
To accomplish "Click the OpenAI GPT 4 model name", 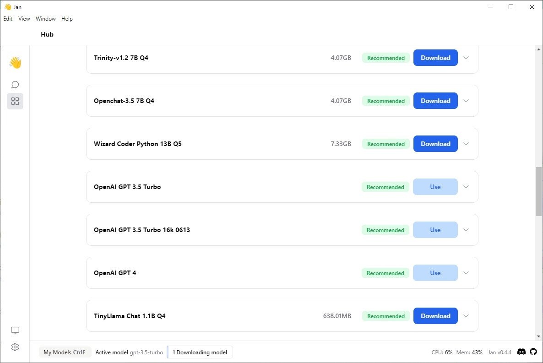I will [x=115, y=273].
